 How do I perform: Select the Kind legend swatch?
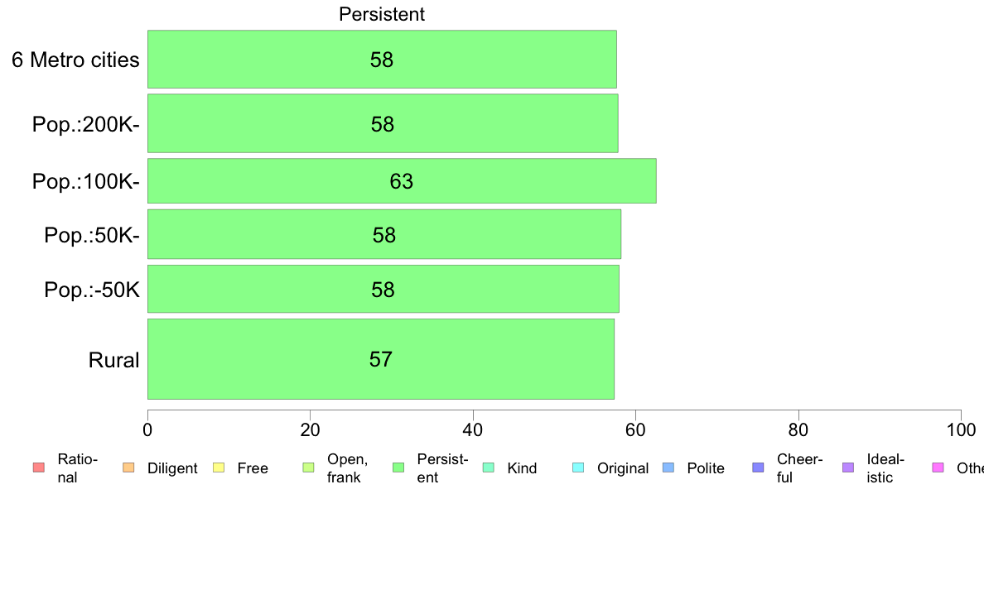pyautogui.click(x=488, y=468)
